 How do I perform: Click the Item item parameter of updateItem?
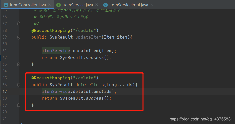[x=116, y=37]
